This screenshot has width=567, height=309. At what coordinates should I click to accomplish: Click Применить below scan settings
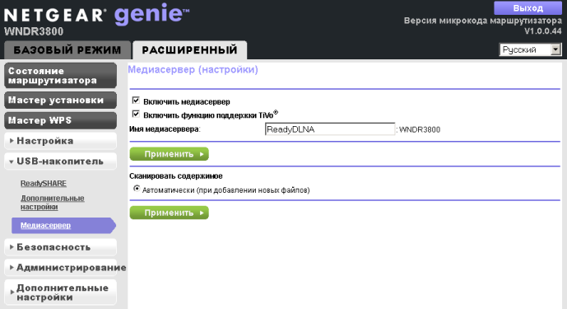tap(170, 213)
